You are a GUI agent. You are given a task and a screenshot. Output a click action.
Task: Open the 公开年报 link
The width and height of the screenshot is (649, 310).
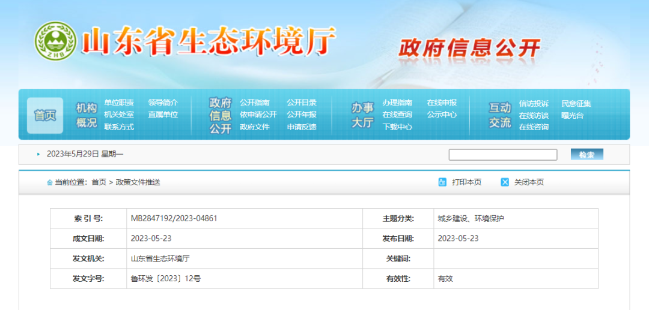[302, 115]
